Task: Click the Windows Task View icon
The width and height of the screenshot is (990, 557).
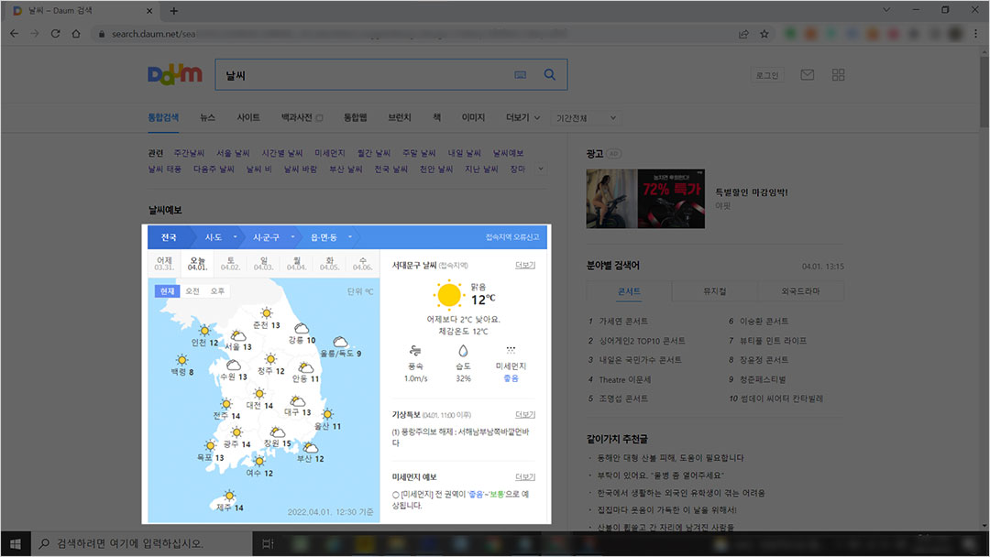Action: [268, 543]
